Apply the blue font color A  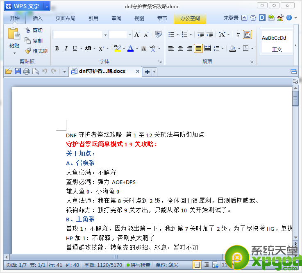coord(131,48)
